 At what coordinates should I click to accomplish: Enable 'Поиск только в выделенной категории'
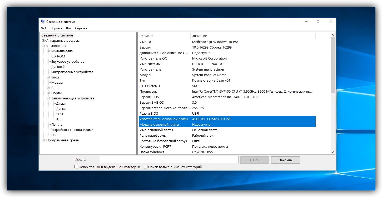[76, 167]
